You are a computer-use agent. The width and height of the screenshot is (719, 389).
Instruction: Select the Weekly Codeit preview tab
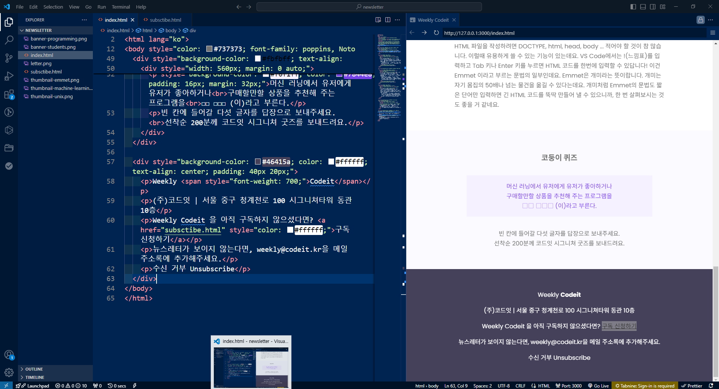point(433,20)
